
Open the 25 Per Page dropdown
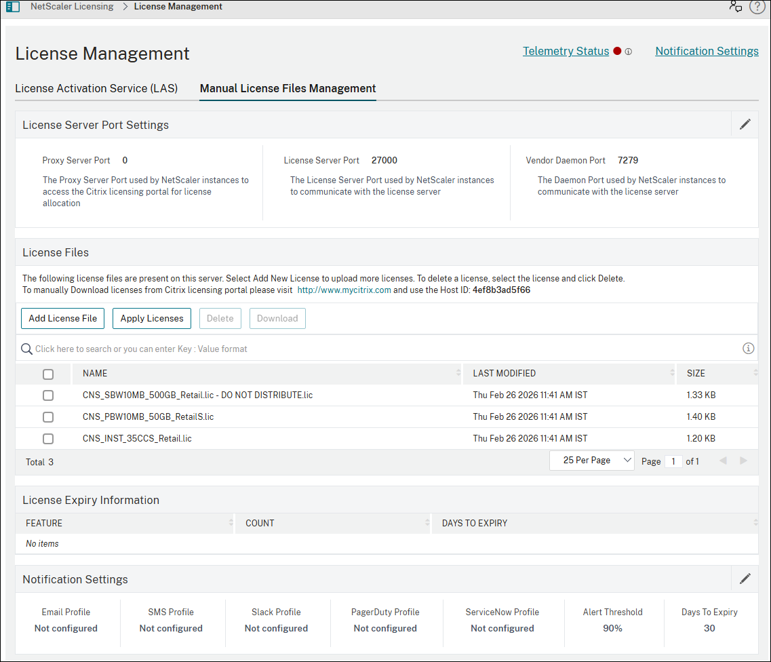591,461
